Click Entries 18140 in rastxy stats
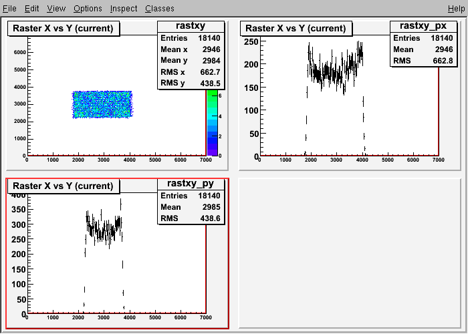Image resolution: width=468 pixels, height=334 pixels. click(x=191, y=38)
